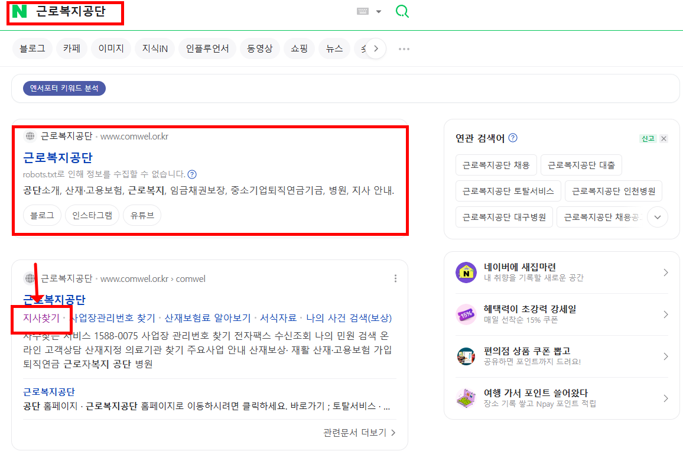
Task: Click the chevron on the 편의점 쿠폰 row
Action: [x=665, y=356]
